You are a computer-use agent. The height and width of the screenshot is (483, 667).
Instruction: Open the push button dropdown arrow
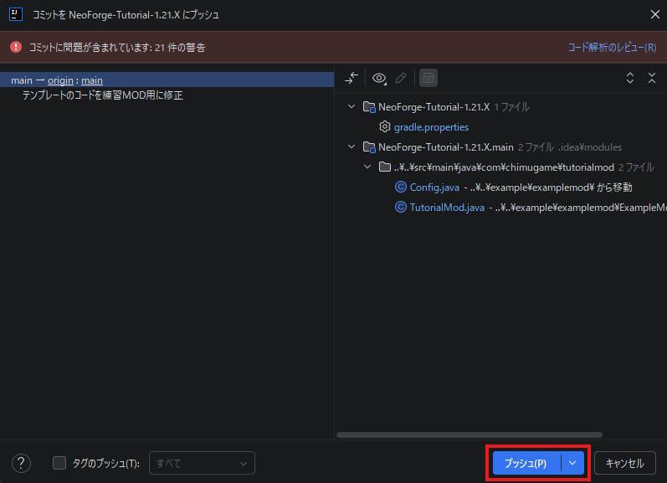point(572,463)
